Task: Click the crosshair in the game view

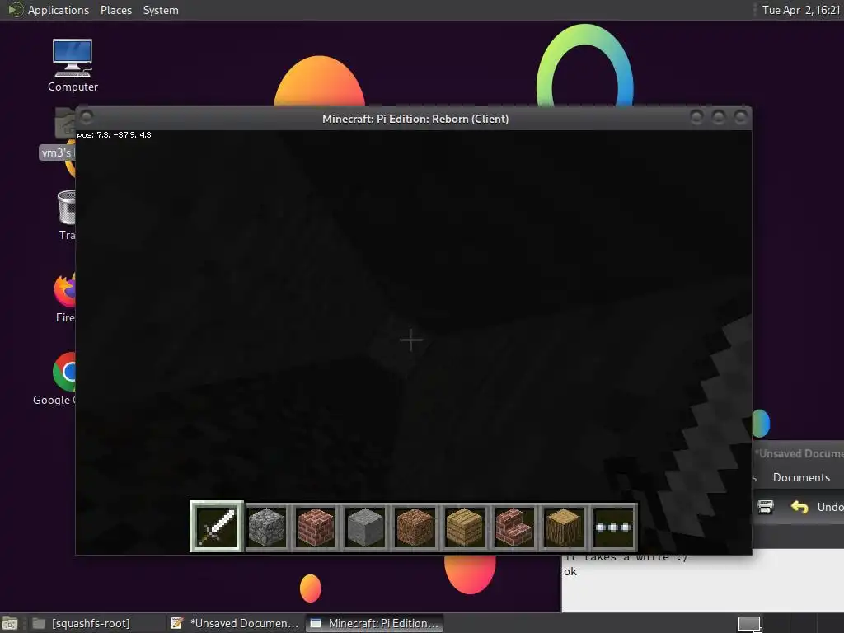Action: pyautogui.click(x=411, y=340)
